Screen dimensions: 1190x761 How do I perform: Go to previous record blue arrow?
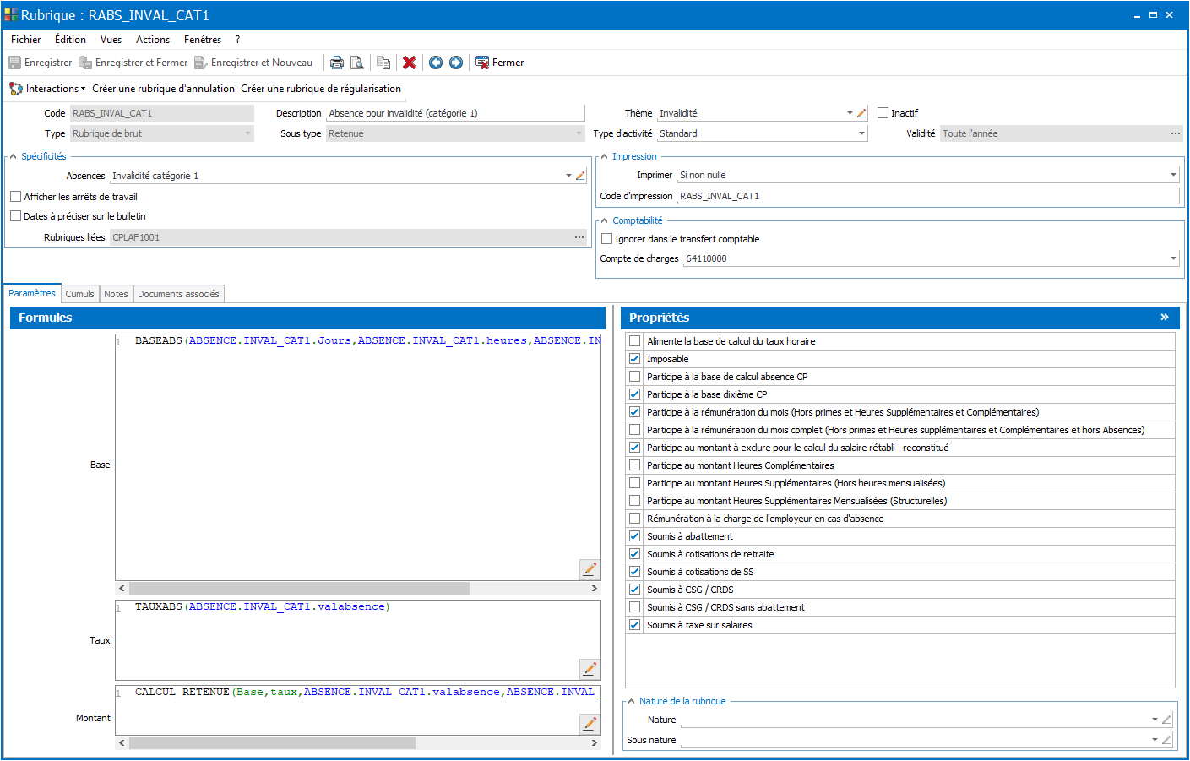[x=436, y=63]
